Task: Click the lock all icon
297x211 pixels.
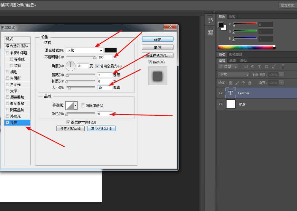Action: click(250, 82)
